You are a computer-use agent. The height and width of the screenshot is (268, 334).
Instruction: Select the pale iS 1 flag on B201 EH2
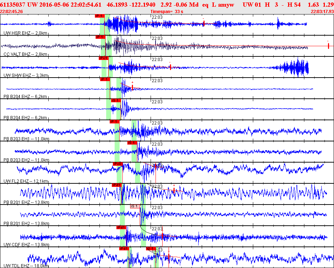coord(135,206)
